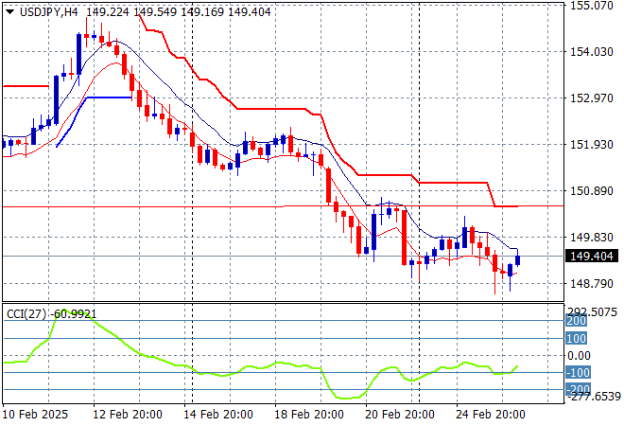624x426 pixels.
Task: Click the -277.6539 CCI minimum value
Action: 594,397
